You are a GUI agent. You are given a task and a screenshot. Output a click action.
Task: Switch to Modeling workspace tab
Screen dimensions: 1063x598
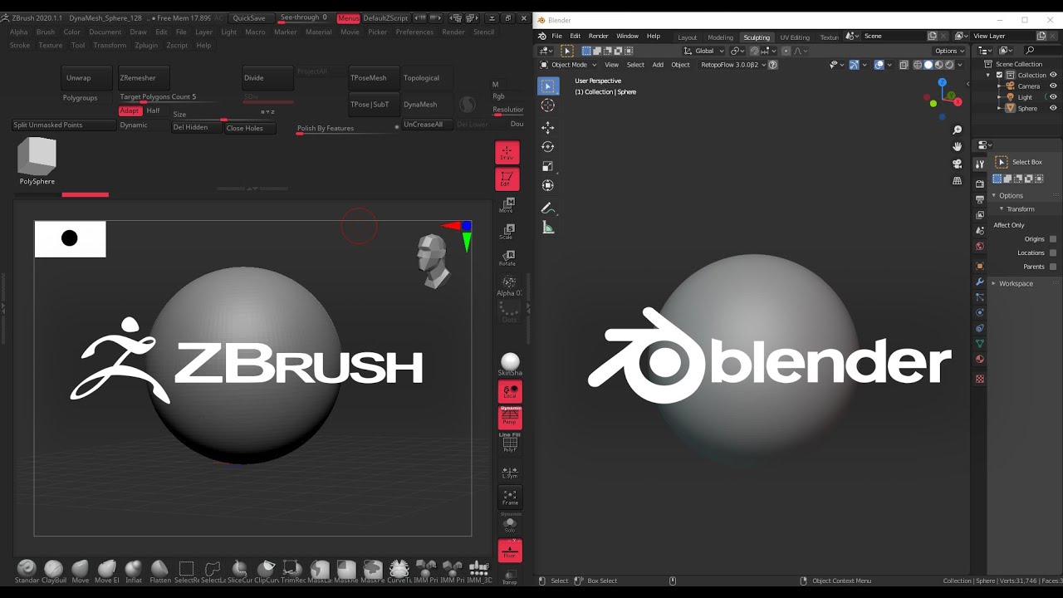(720, 37)
